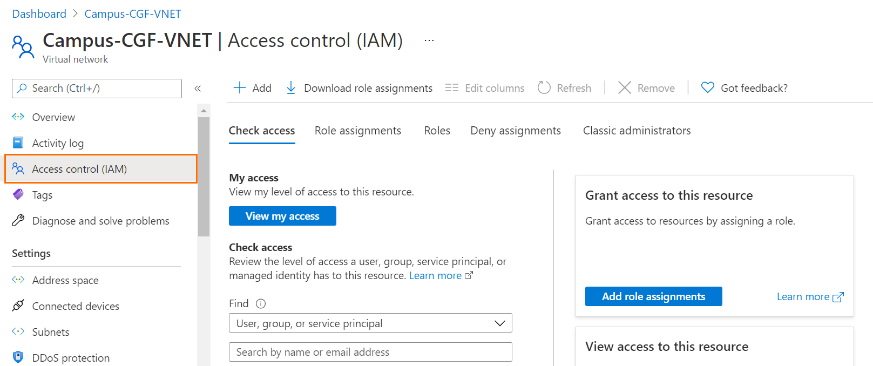873x366 pixels.
Task: Click the Add toolbar button label
Action: click(262, 88)
